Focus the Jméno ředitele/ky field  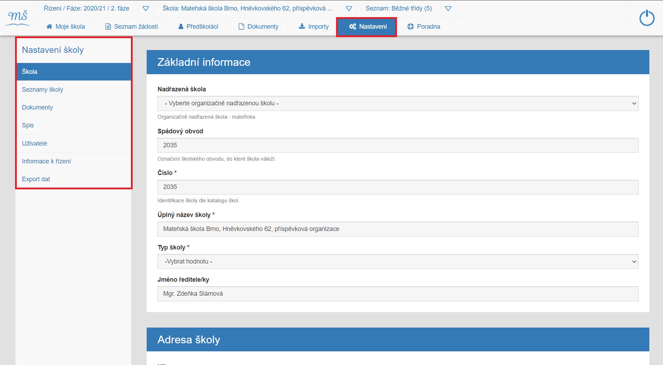398,294
